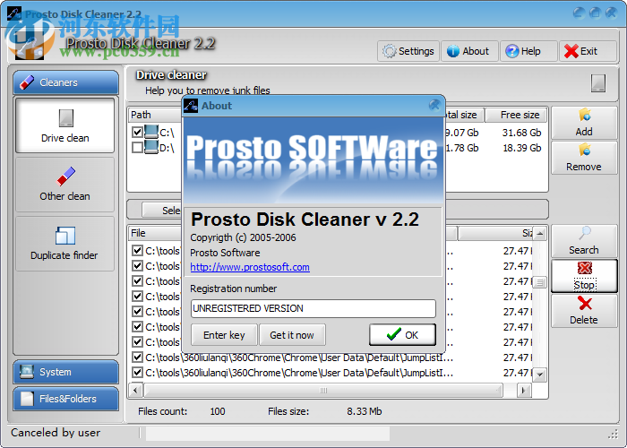Open Settings from the top toolbar
627x448 pixels.
pyautogui.click(x=408, y=51)
